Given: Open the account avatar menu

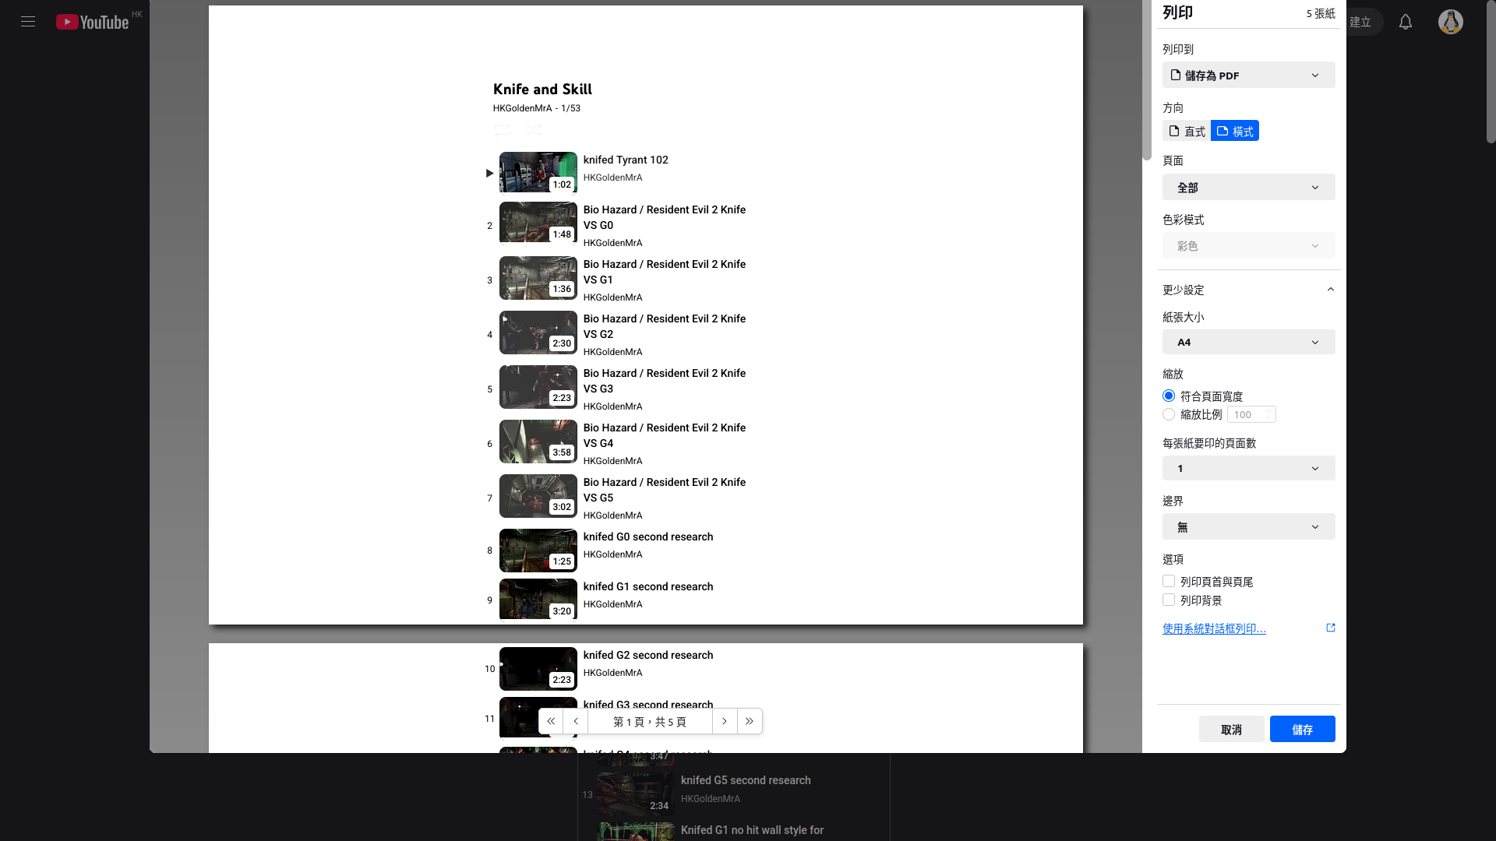Looking at the screenshot, I should coord(1451,22).
